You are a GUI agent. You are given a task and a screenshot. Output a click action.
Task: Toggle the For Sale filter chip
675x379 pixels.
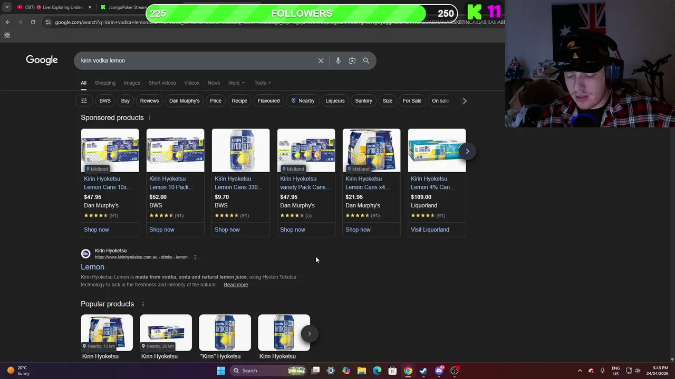[412, 101]
